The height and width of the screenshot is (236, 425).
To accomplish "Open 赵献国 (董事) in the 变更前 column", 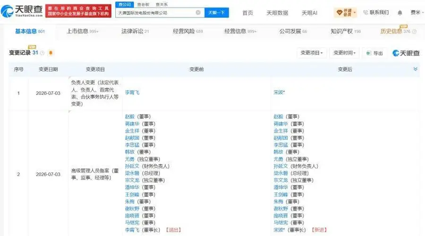I will [132, 138].
